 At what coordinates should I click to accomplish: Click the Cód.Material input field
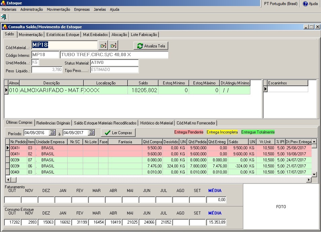pos(64,45)
